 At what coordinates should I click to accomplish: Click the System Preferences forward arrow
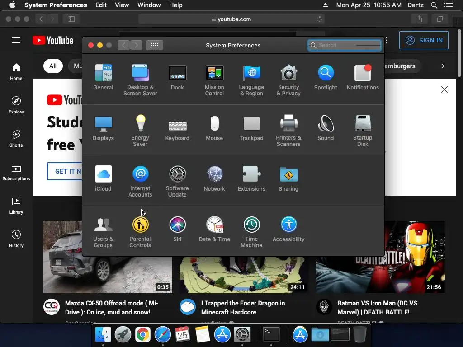point(136,45)
